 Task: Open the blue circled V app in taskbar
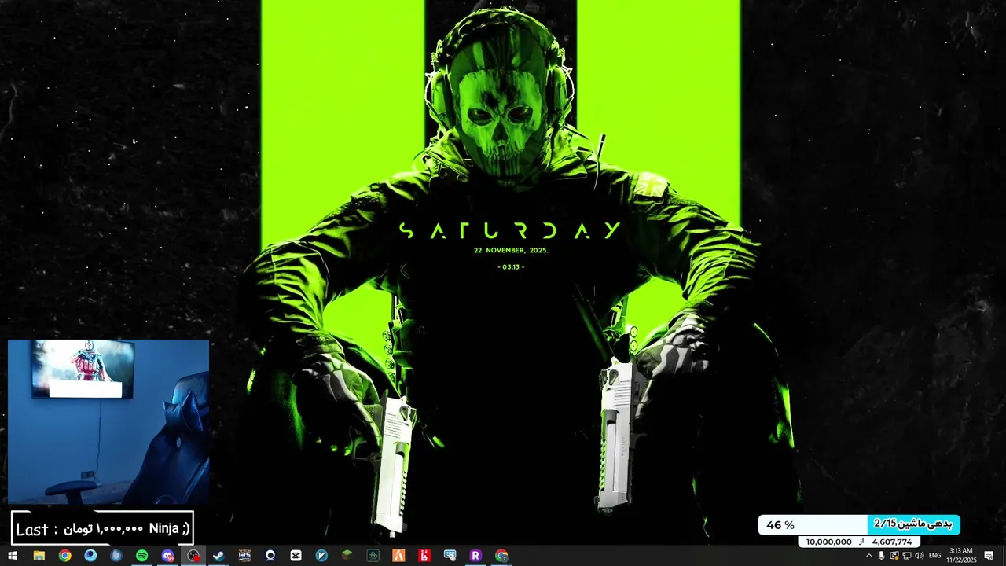[x=321, y=556]
